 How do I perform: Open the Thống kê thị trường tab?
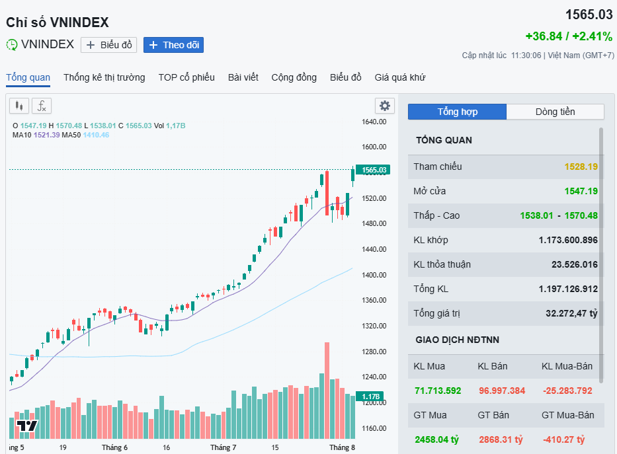tap(104, 77)
